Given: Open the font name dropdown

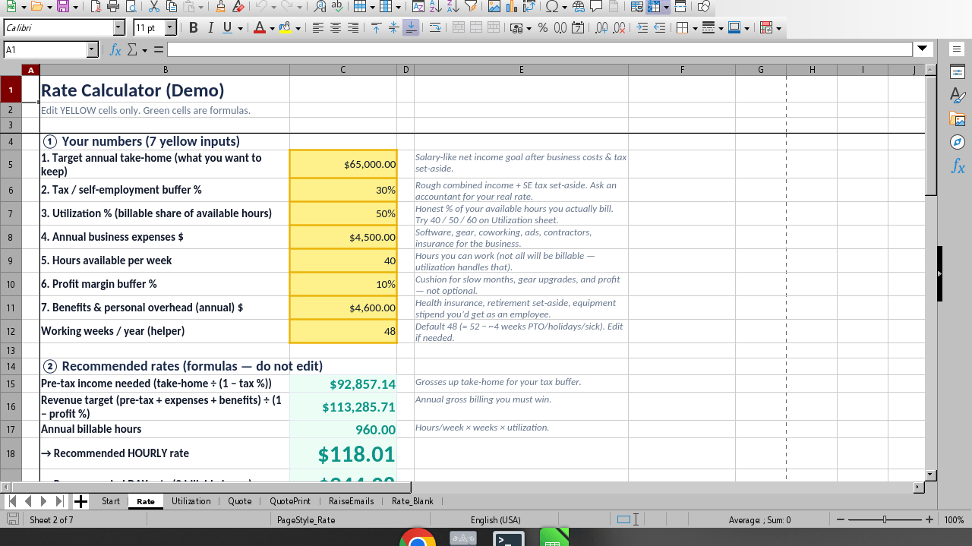Looking at the screenshot, I should tap(118, 28).
